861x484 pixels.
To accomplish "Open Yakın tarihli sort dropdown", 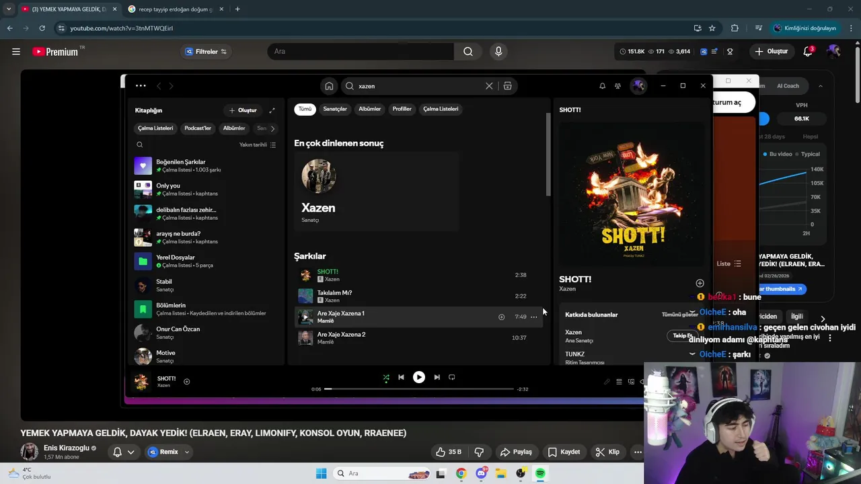I will 258,145.
